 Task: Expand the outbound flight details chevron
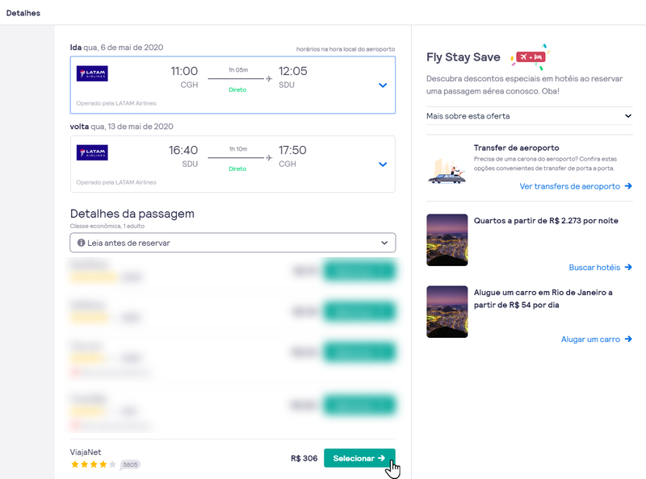coord(383,85)
